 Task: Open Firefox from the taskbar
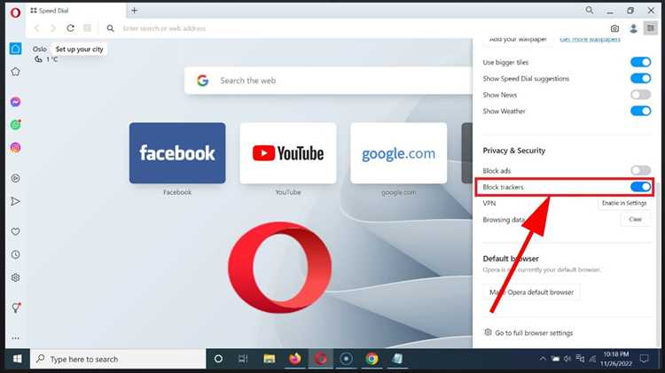(294, 359)
